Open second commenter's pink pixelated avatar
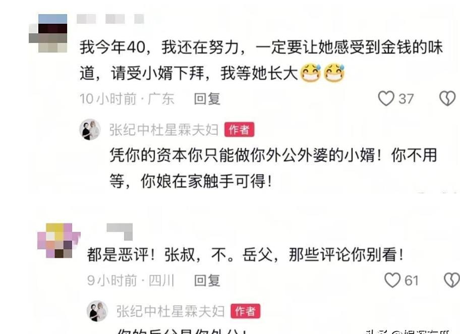This screenshot has height=334, width=460. tap(59, 240)
